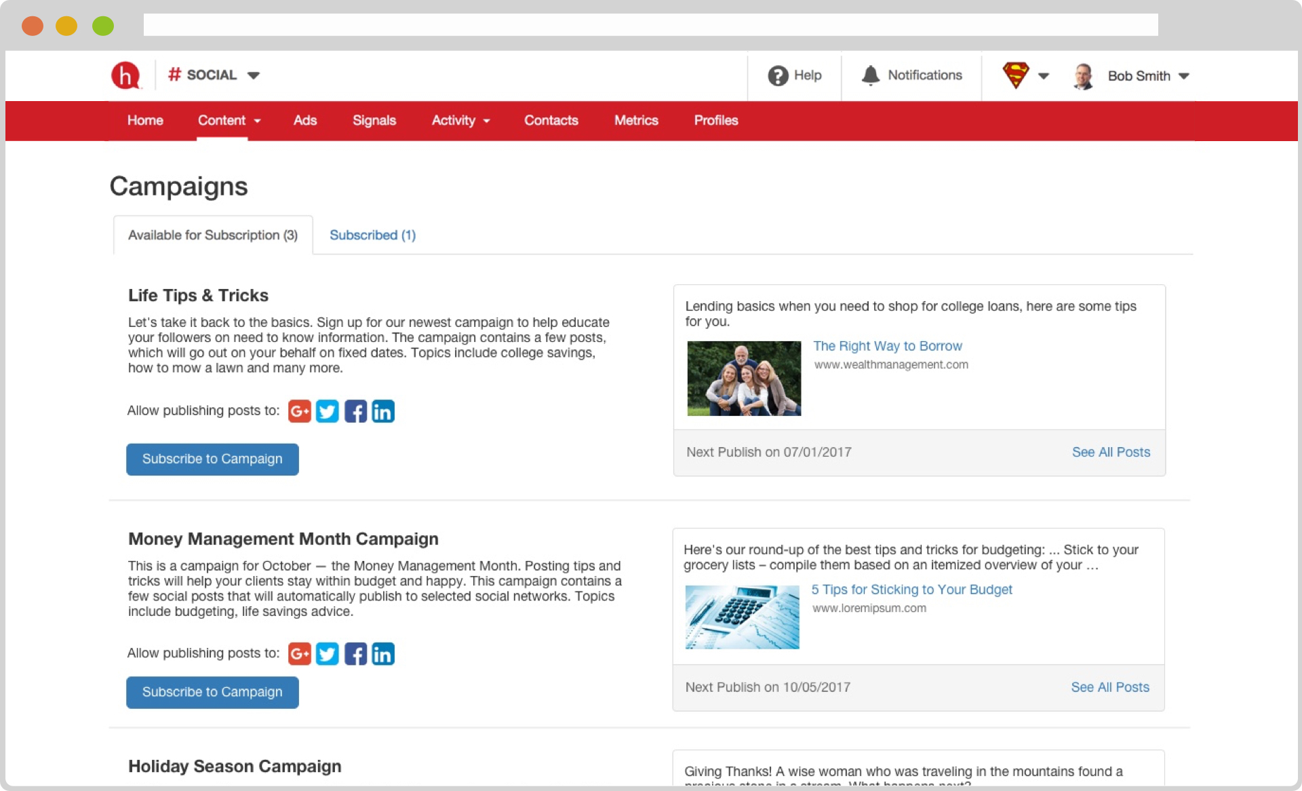Toggle Google+ for Money Management Month Campaign
The image size is (1302, 791).
[300, 654]
